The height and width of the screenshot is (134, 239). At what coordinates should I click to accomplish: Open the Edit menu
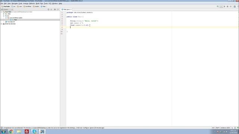pyautogui.click(x=5, y=3)
